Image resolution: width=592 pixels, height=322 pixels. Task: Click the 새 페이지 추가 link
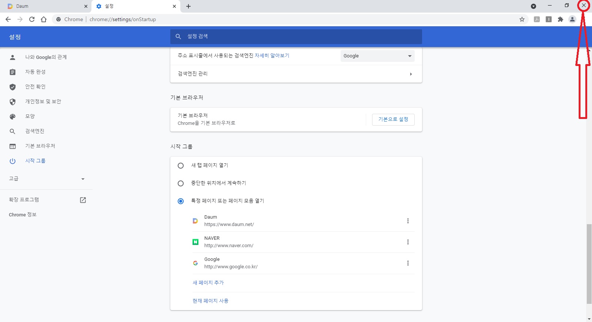(x=208, y=283)
